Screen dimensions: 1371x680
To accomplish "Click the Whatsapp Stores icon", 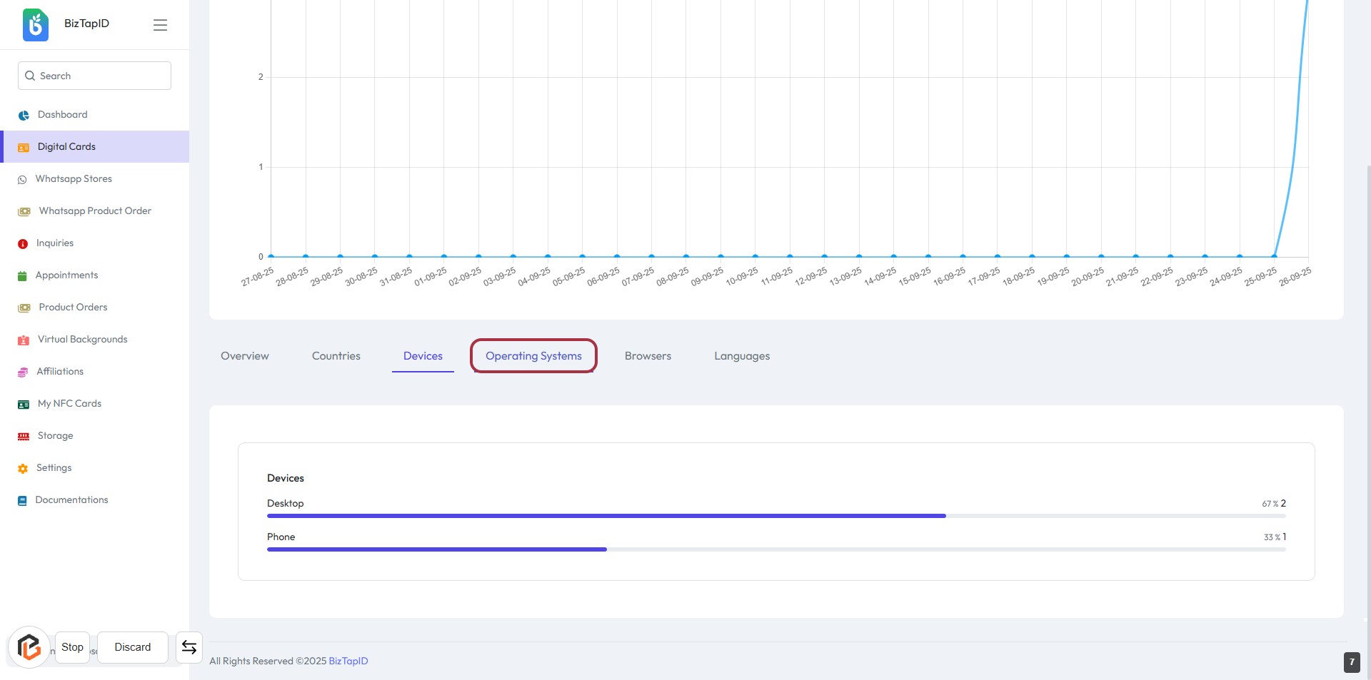I will [x=22, y=180].
